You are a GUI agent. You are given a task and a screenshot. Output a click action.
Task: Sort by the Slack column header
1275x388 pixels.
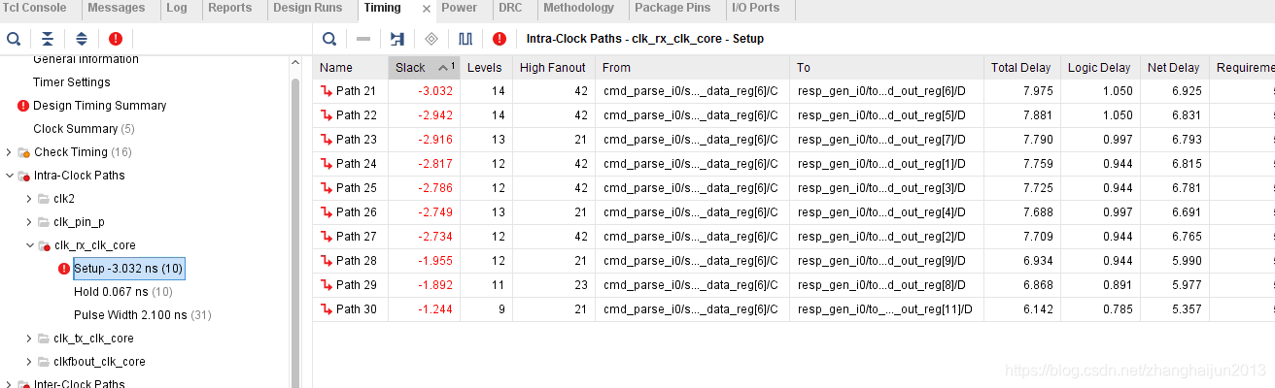[425, 68]
